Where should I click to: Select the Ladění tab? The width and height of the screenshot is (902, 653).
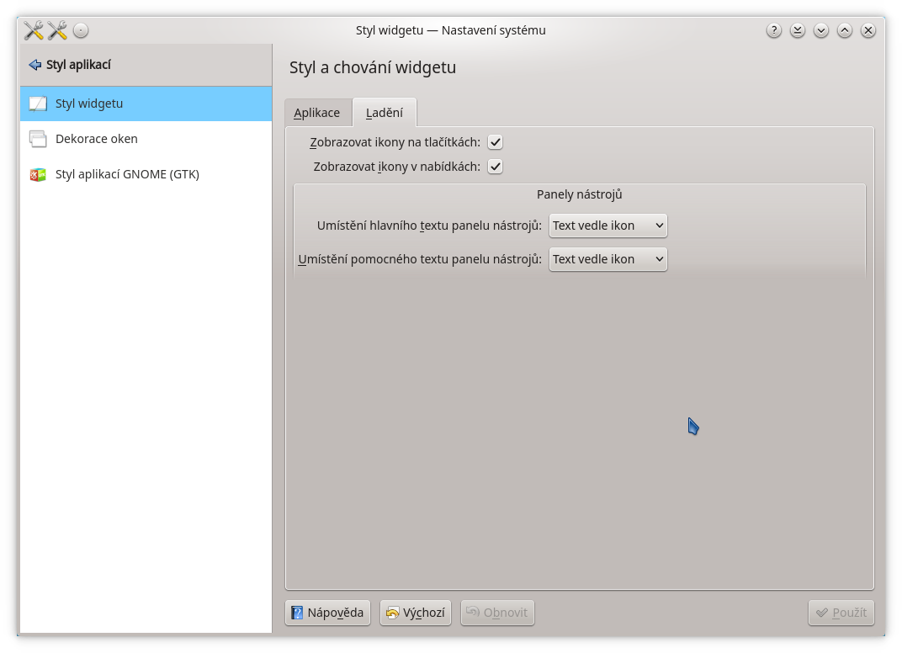tap(385, 113)
